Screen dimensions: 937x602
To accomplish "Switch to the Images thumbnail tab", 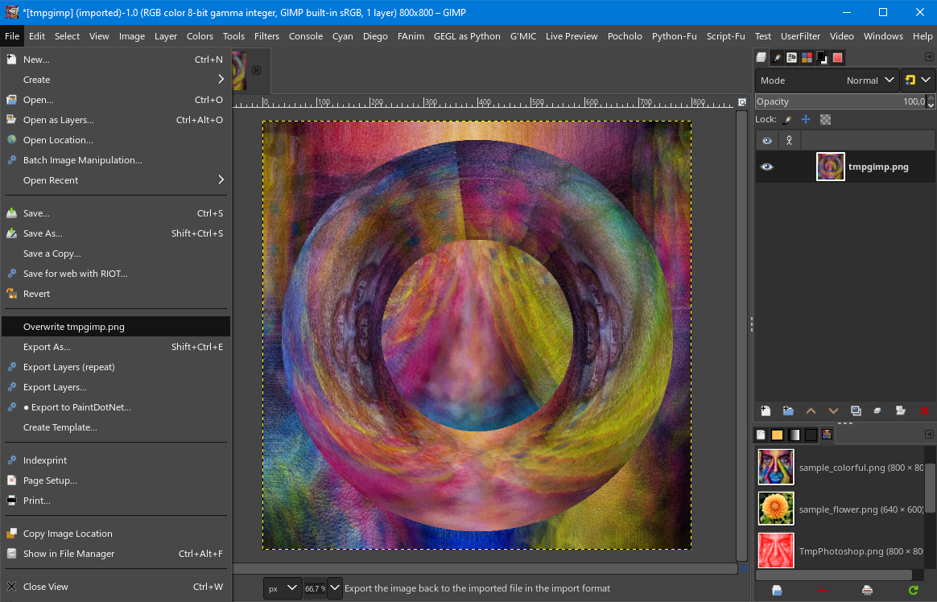I will (x=827, y=435).
